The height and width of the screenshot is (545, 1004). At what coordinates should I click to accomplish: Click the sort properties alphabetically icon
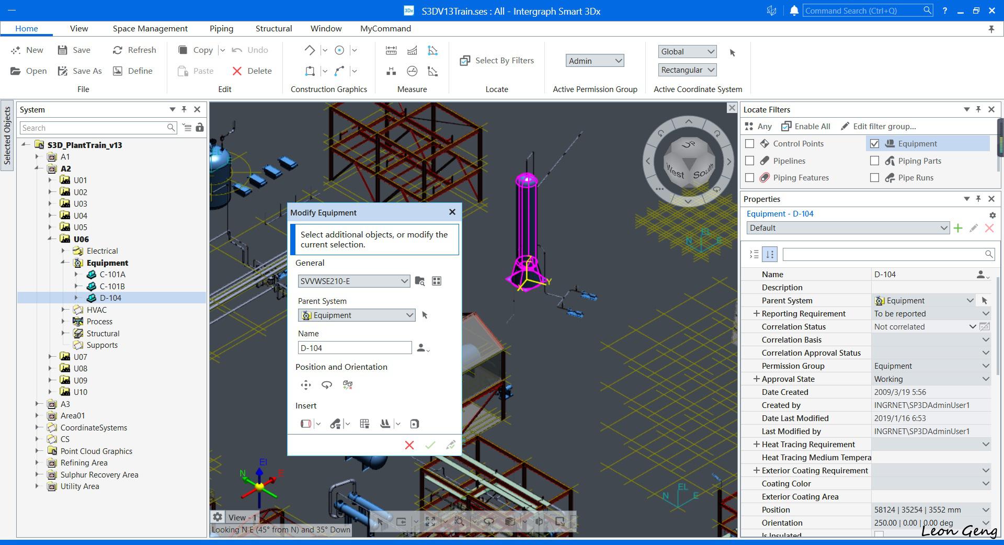click(770, 254)
